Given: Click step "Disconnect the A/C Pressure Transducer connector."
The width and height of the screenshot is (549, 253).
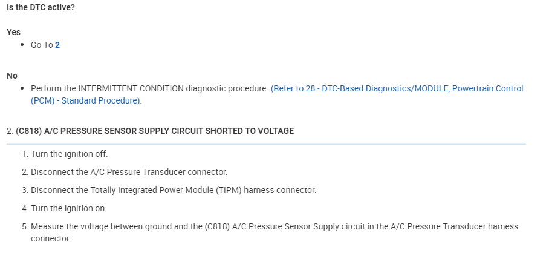Looking at the screenshot, I should click(x=129, y=172).
